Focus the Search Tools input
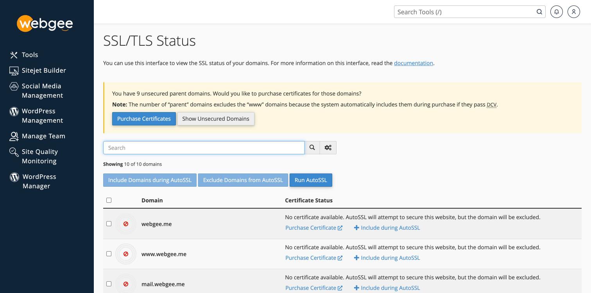 [465, 12]
